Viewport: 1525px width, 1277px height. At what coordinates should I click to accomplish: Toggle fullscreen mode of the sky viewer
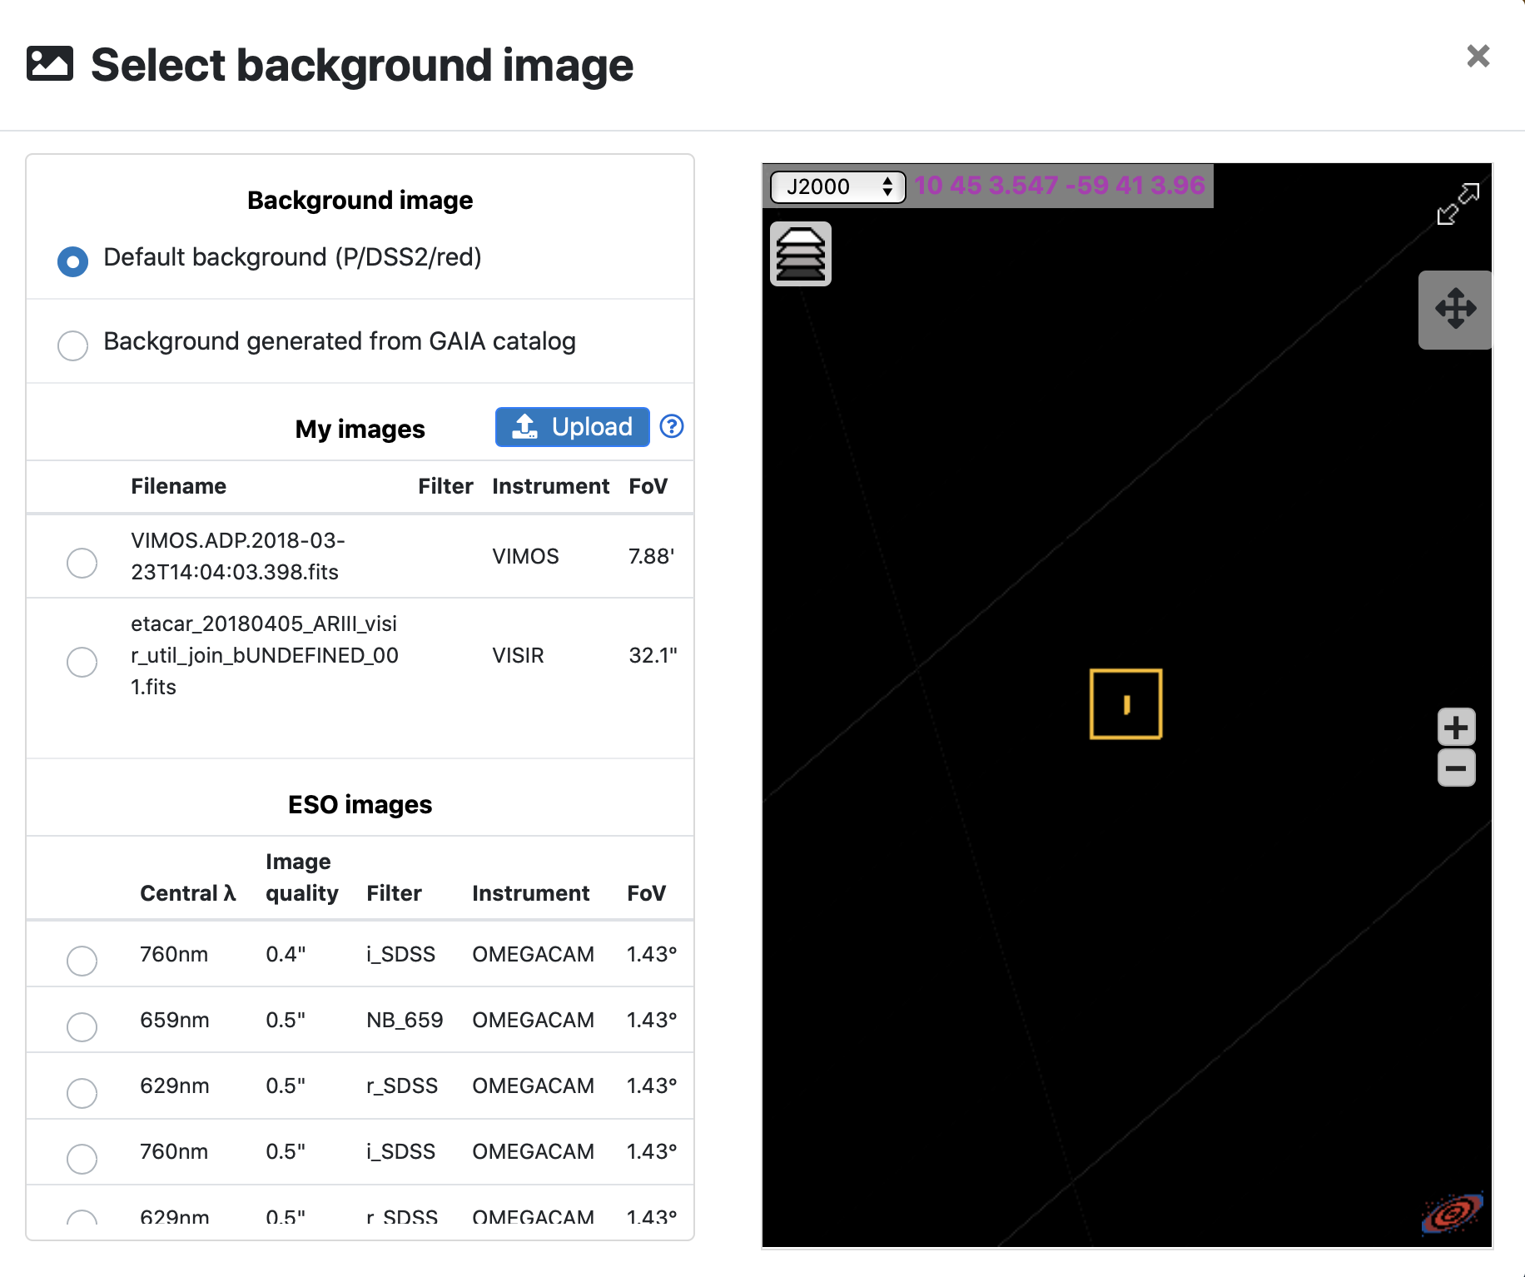click(1458, 204)
